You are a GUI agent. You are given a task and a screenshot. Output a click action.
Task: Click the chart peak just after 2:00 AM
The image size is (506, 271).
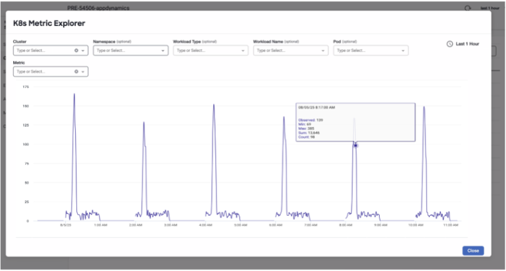click(x=143, y=122)
